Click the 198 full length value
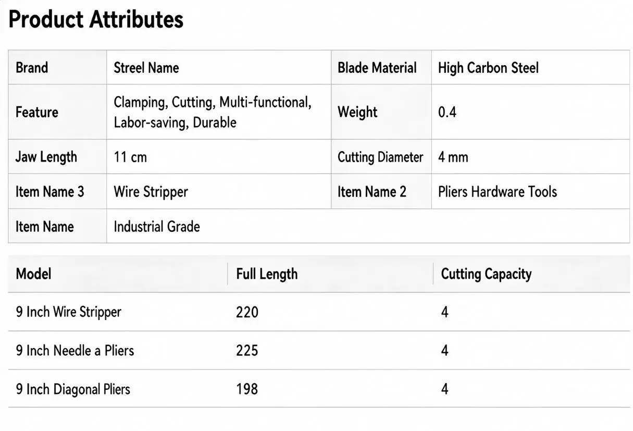This screenshot has width=633, height=431. pyautogui.click(x=247, y=389)
